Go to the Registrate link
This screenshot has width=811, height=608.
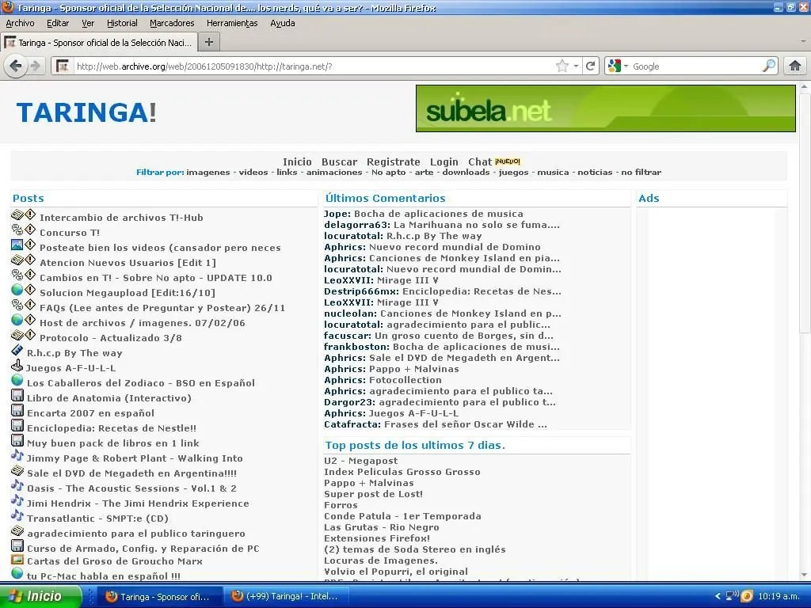coord(393,161)
